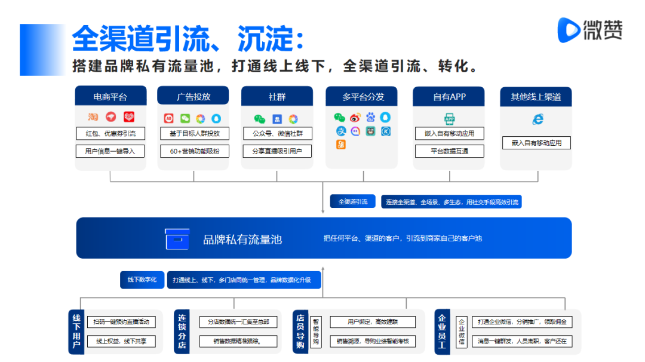Select the Alipay icon in 多平台分发
The width and height of the screenshot is (645, 362).
(x=340, y=131)
